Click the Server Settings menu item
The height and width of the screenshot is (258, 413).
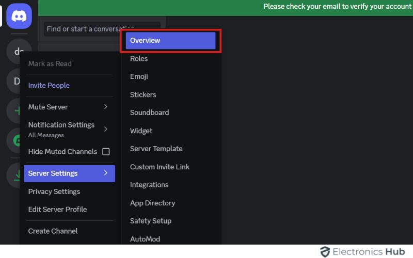coord(69,173)
